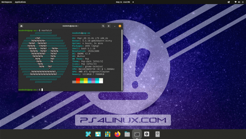The height and width of the screenshot is (139, 246).
Task: Open terminal search with the magnifier button
Action: coord(103,26)
